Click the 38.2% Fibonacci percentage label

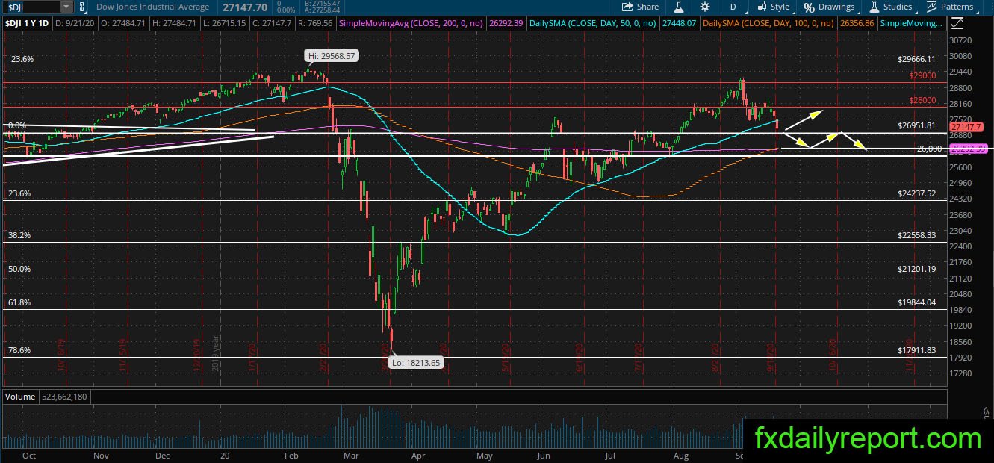point(19,234)
